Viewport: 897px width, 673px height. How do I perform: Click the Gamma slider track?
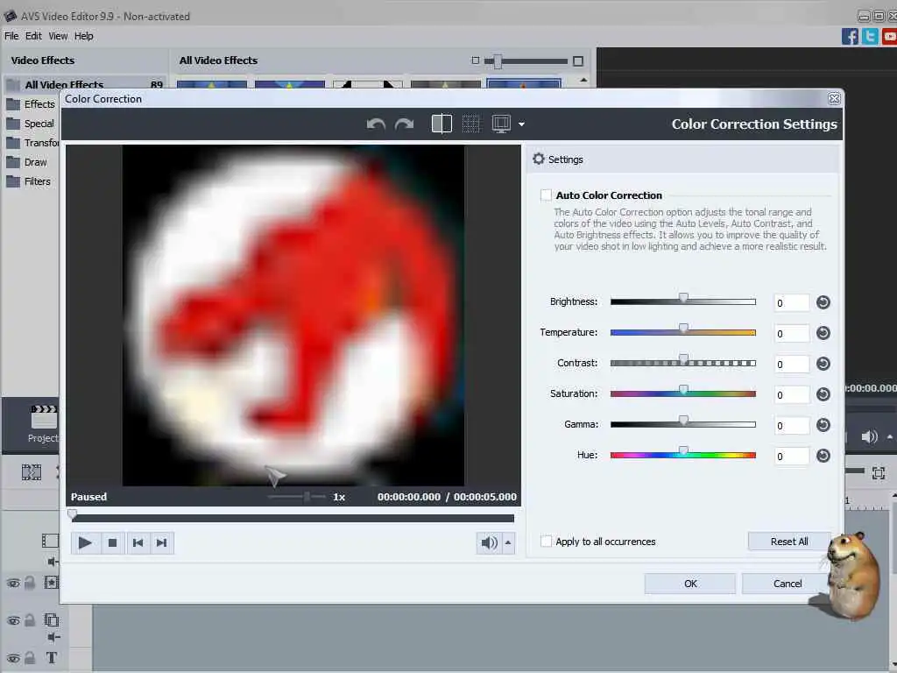683,425
